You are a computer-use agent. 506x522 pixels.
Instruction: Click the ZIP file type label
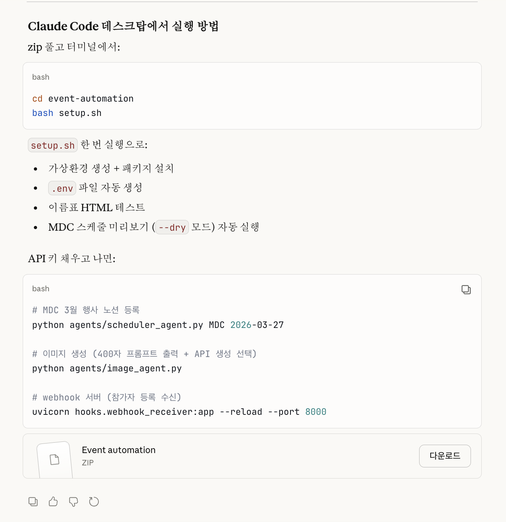pyautogui.click(x=88, y=463)
